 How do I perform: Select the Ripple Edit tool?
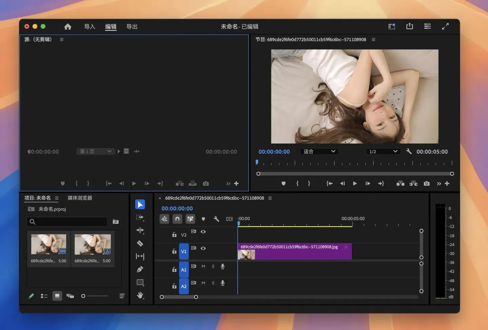point(140,230)
